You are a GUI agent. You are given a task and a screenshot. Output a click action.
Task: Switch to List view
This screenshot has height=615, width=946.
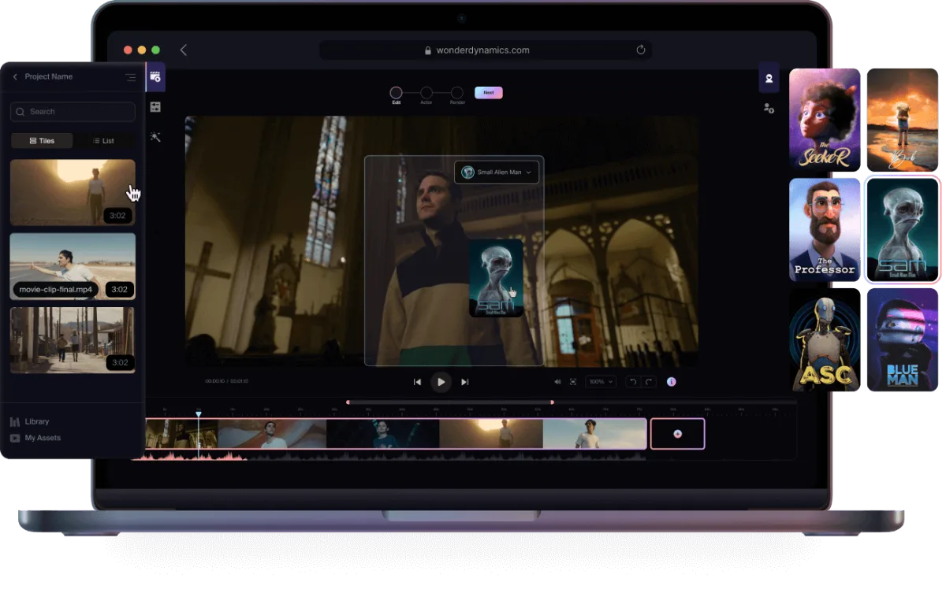[x=103, y=141]
